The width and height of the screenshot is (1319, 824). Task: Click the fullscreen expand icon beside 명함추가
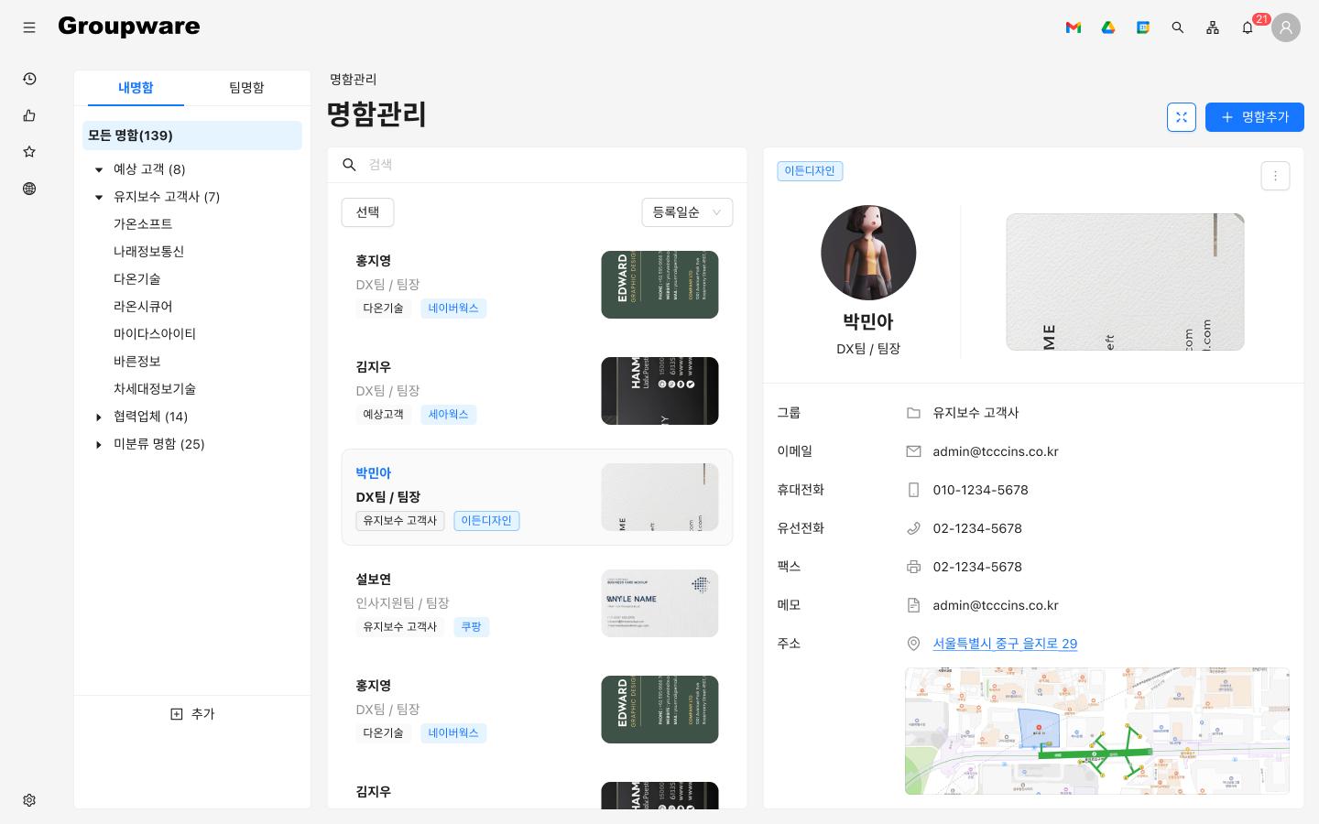[x=1182, y=117]
